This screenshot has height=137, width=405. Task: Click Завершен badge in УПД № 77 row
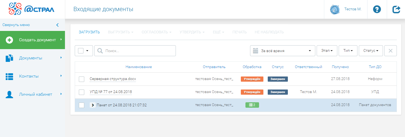(278, 92)
